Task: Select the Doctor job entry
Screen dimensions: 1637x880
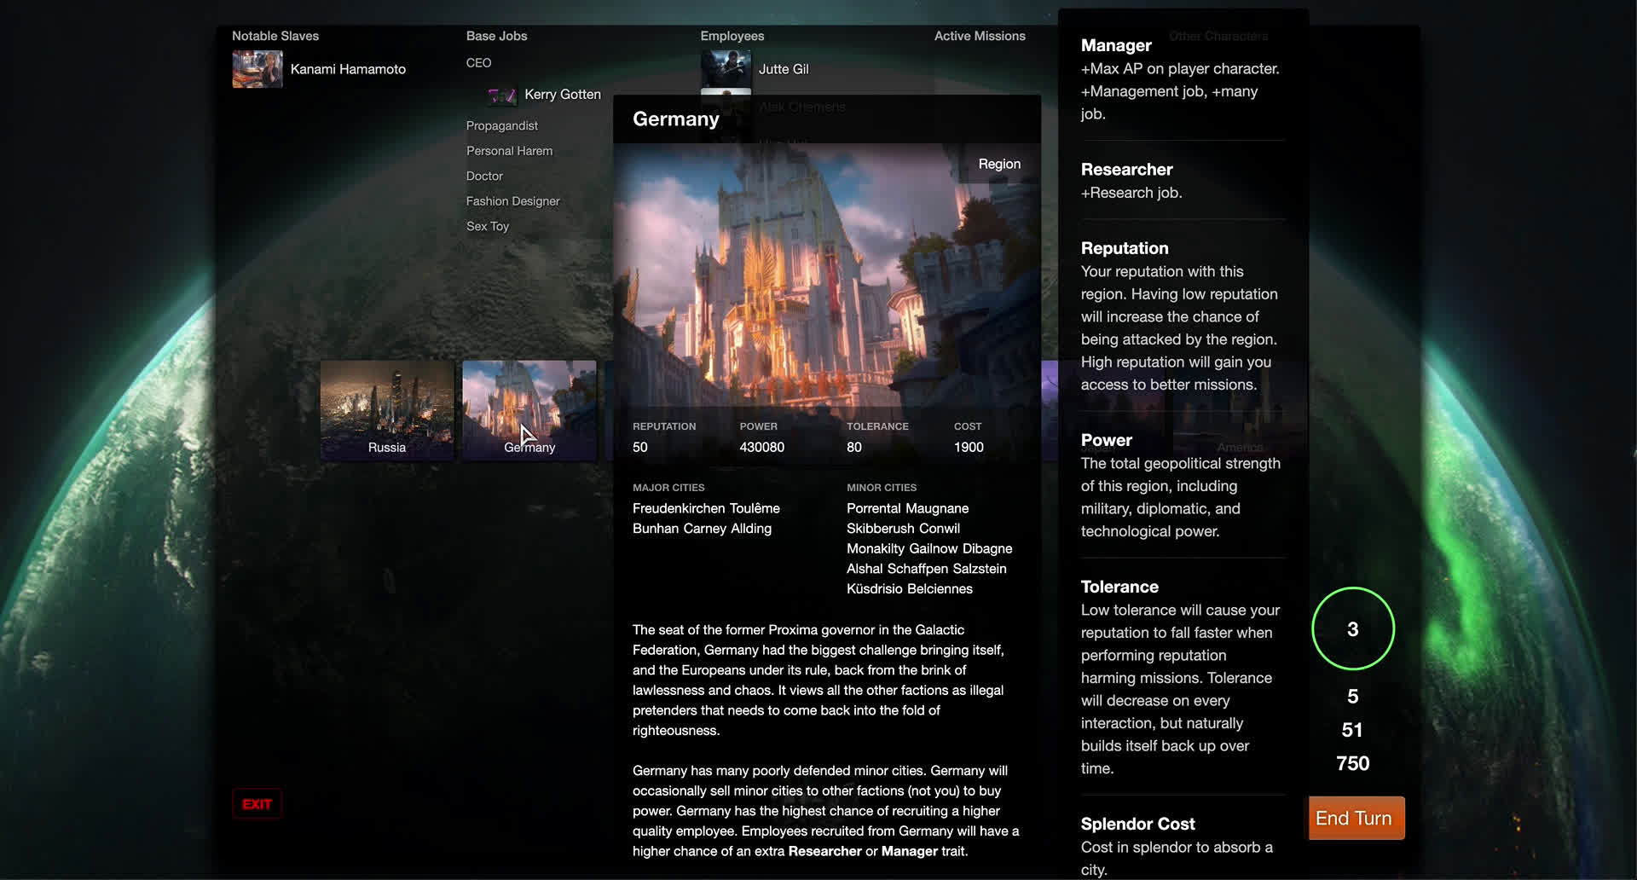Action: click(484, 177)
